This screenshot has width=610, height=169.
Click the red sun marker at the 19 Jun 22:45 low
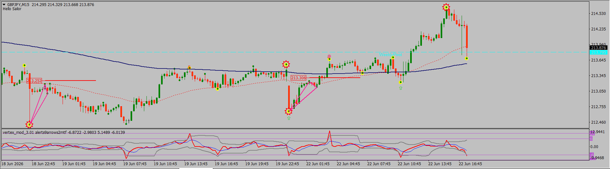click(x=288, y=111)
